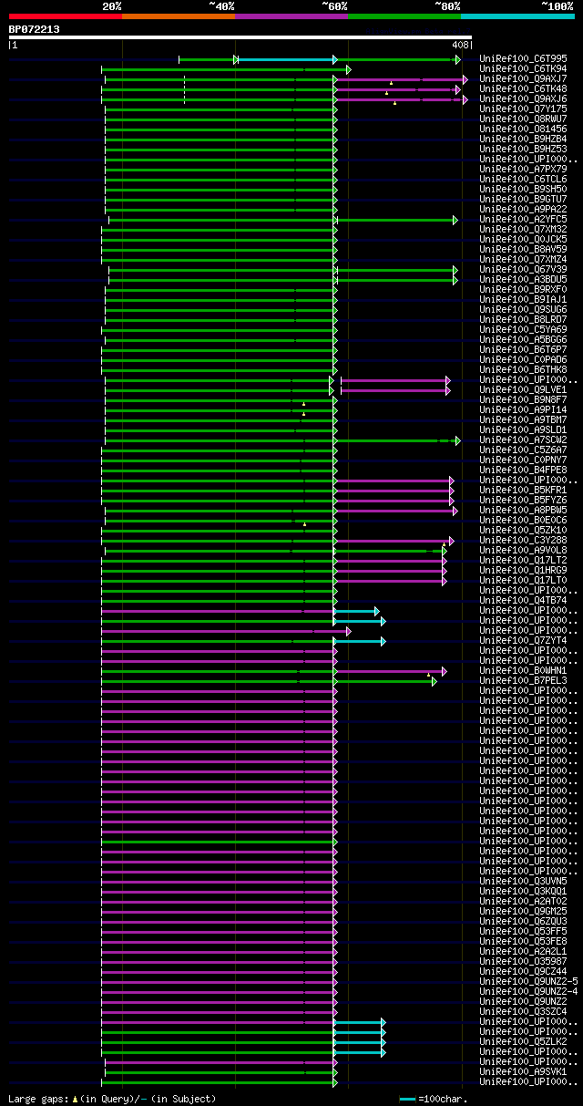Select the UniRef100_B7PEL3 entry
Image resolution: width=583 pixels, height=1106 pixels.
tap(523, 680)
